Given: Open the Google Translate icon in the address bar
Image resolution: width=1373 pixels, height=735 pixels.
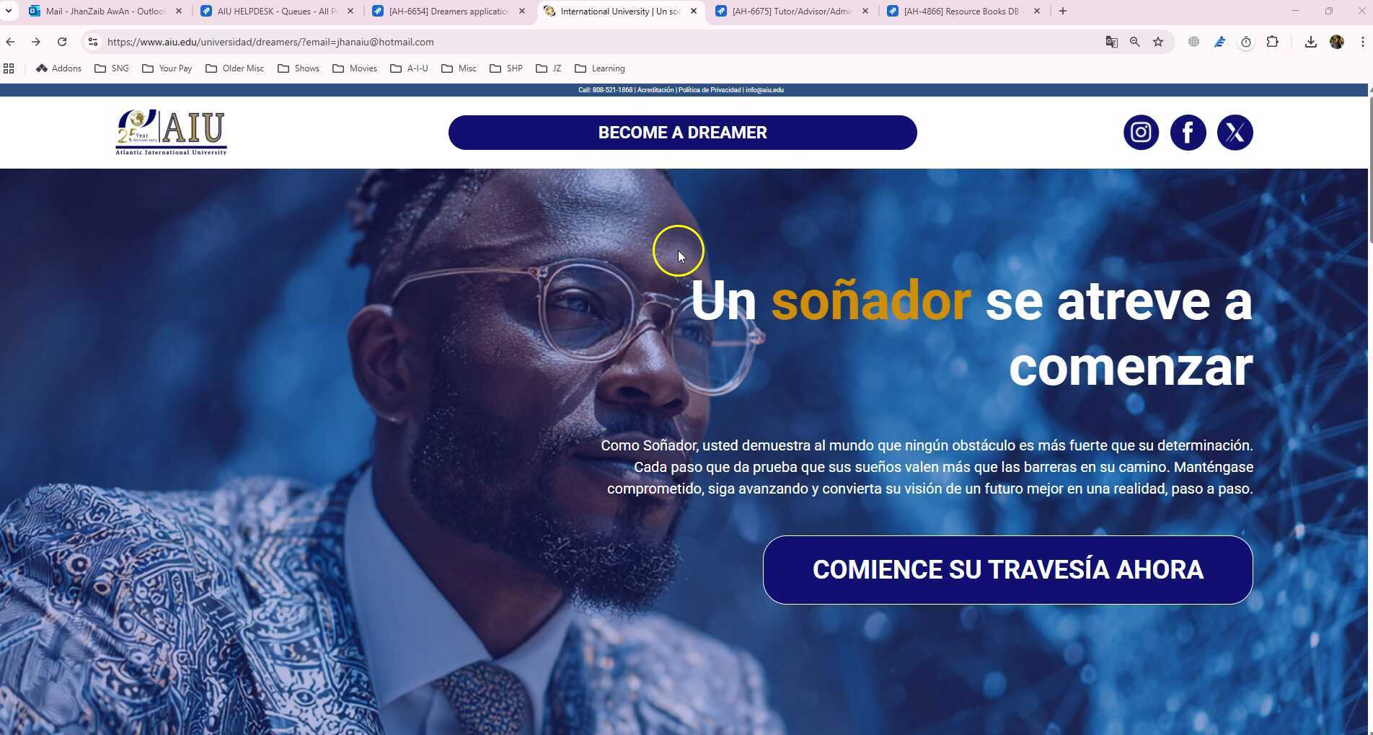Looking at the screenshot, I should [1111, 42].
